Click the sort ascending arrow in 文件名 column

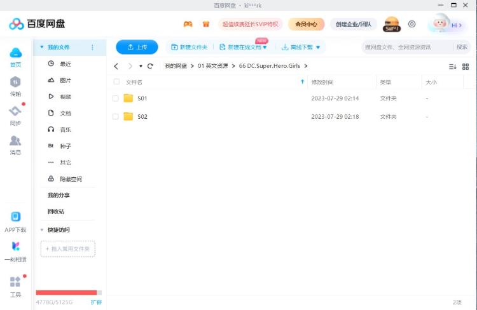coord(302,81)
